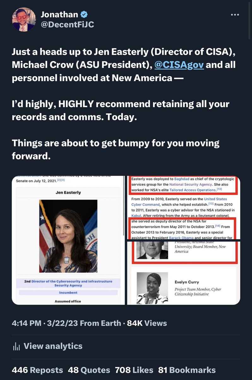This screenshot has height=380, width=252.
Task: Click the 84K Views count
Action: [x=147, y=323]
